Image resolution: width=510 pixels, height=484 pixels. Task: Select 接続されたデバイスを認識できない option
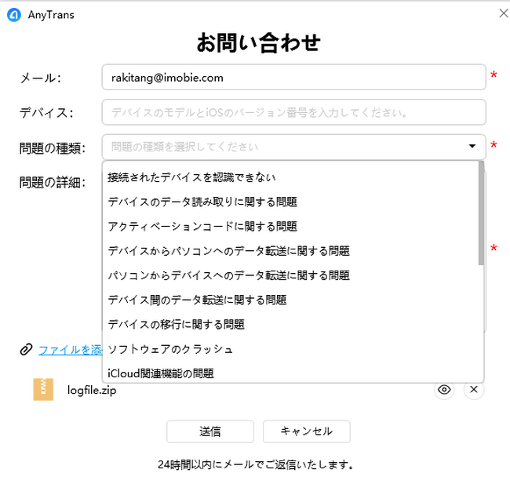[x=191, y=177]
